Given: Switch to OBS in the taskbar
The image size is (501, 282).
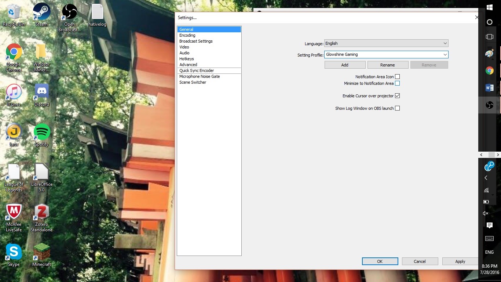Looking at the screenshot, I should (x=489, y=105).
